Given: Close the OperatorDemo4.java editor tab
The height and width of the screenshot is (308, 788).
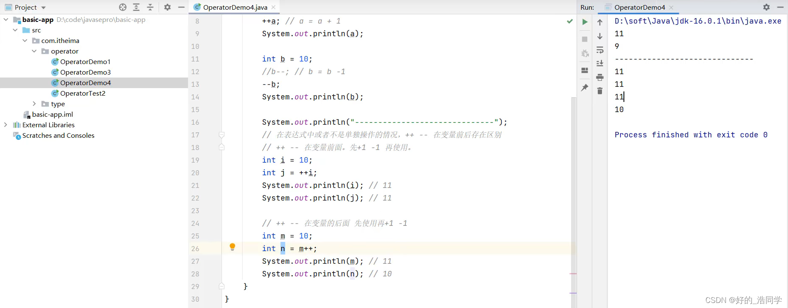Looking at the screenshot, I should tap(274, 7).
